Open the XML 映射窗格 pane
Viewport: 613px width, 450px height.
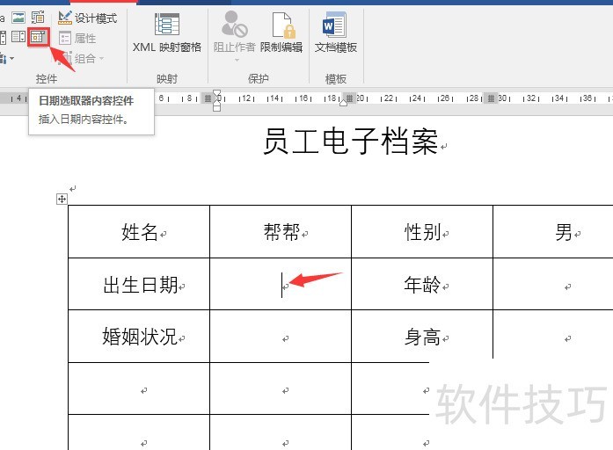click(x=167, y=33)
